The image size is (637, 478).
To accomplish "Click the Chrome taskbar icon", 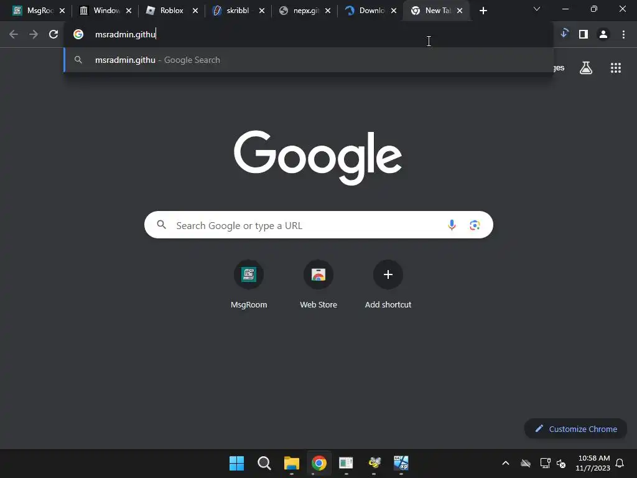I will click(319, 463).
